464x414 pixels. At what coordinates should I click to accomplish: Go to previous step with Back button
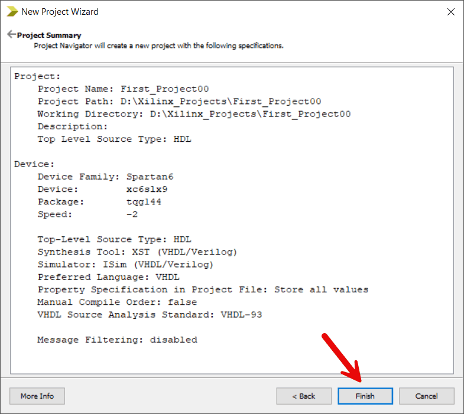point(304,396)
